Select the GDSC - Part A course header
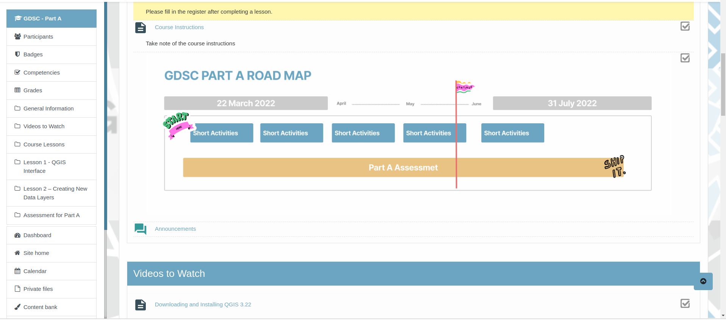This screenshot has height=320, width=726. click(42, 19)
